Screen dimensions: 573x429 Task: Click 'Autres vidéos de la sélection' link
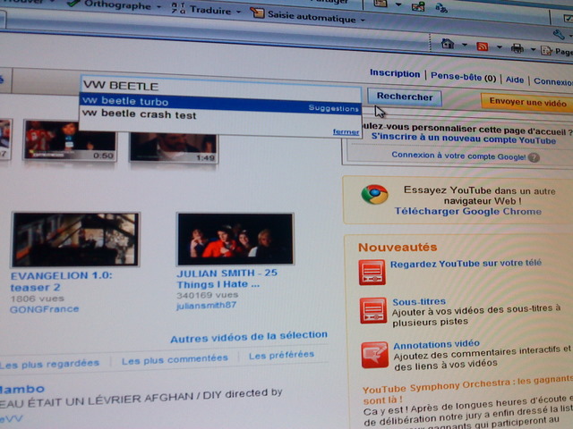(x=249, y=337)
